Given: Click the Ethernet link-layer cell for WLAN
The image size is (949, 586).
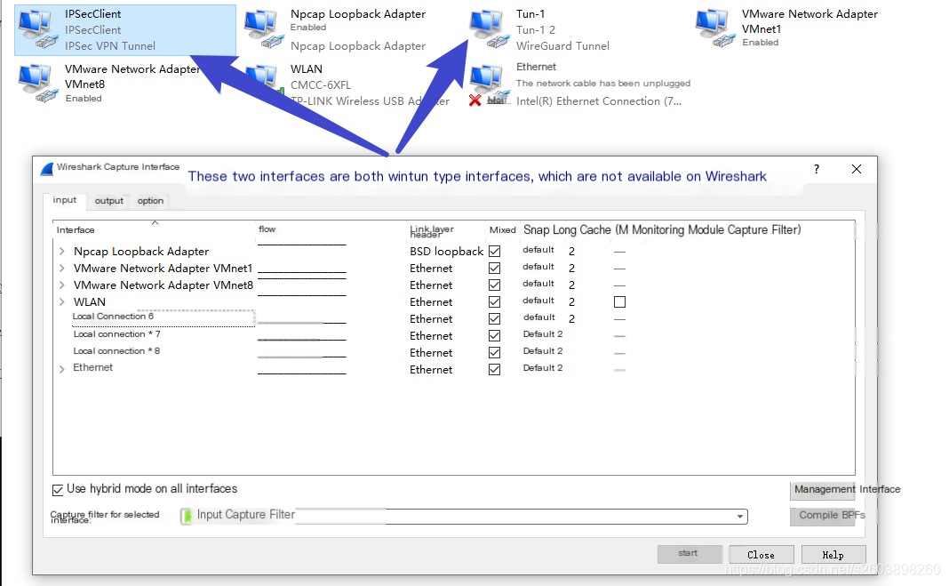Looking at the screenshot, I should click(431, 302).
